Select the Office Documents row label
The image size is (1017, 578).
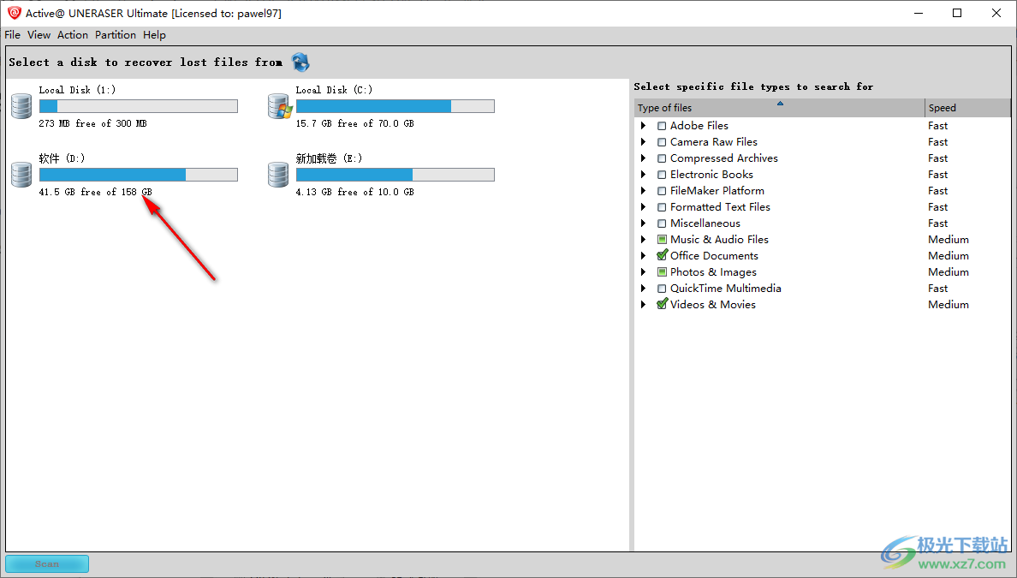(714, 255)
